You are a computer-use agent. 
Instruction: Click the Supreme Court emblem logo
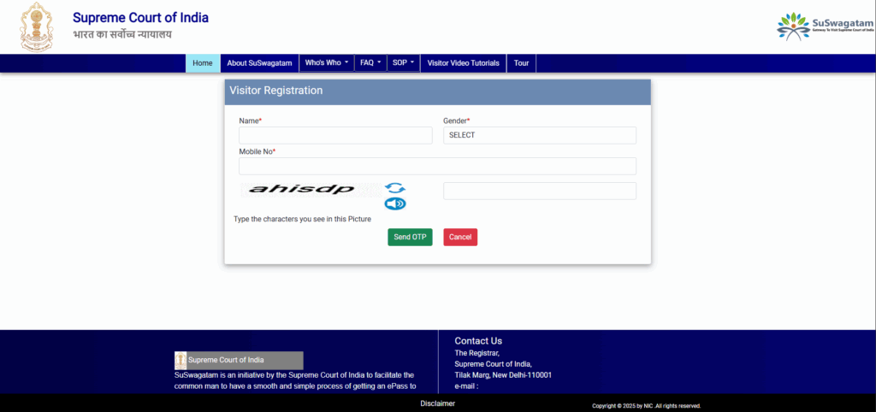coord(37,26)
